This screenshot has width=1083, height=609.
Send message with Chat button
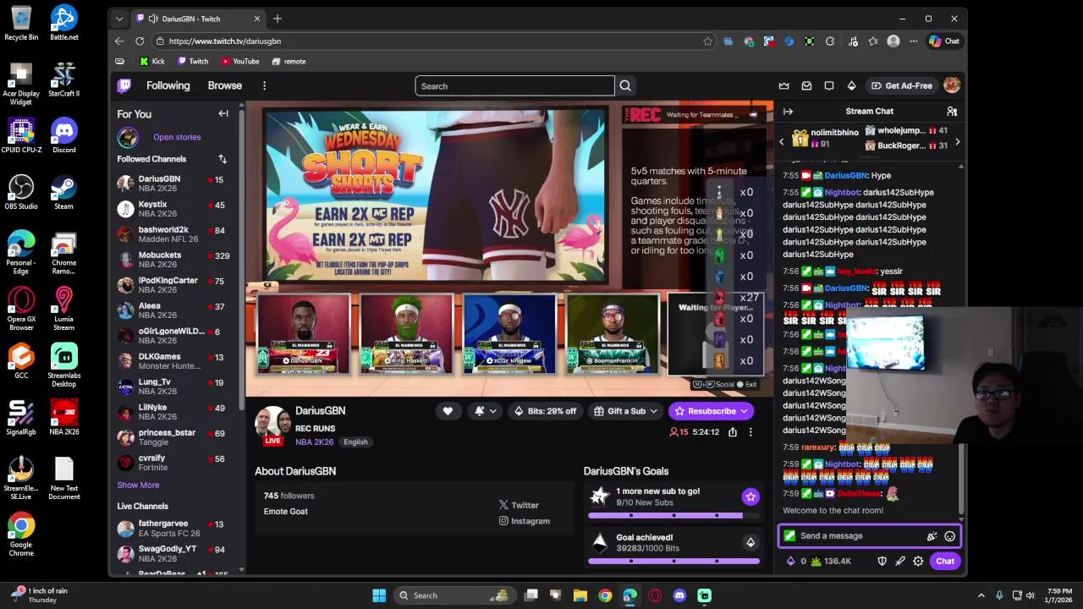pos(945,562)
